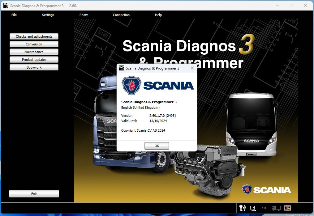Click the SDP3 app icon in main title bar
The height and width of the screenshot is (216, 314).
click(6, 6)
